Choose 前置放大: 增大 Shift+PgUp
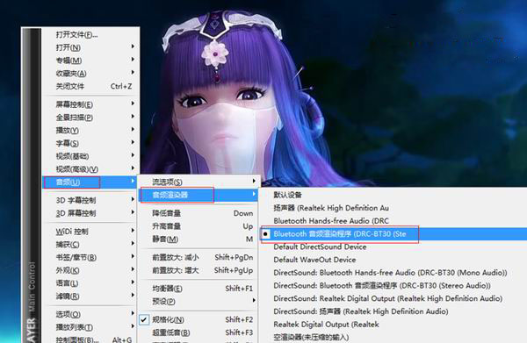527x343 pixels. pyautogui.click(x=199, y=270)
